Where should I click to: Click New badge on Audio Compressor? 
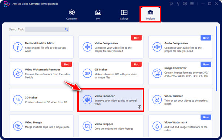(206, 38)
